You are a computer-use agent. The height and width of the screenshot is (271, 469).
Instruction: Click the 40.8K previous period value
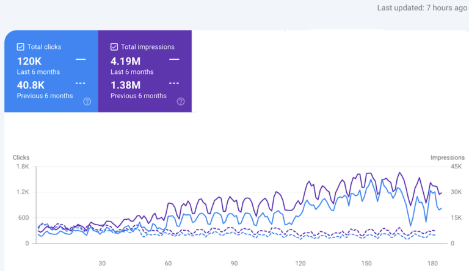[31, 84]
